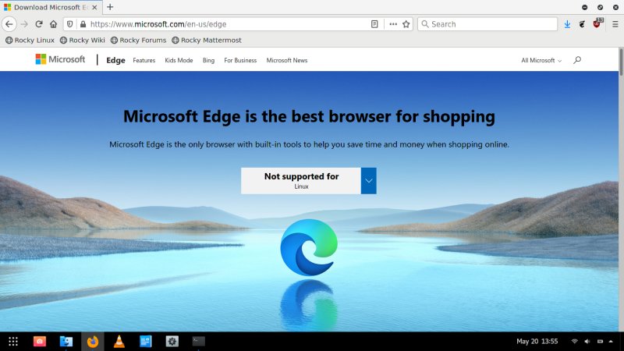Click the page vertical scrollbar thumb

621,62
